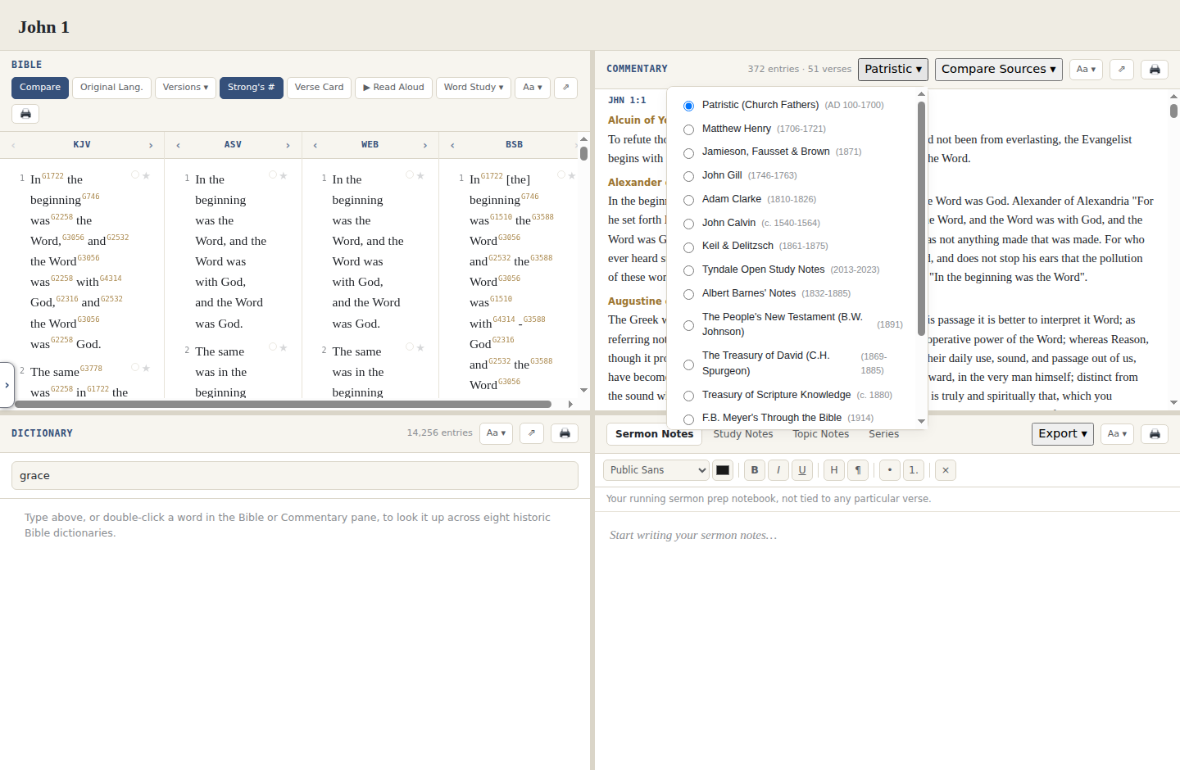Image resolution: width=1180 pixels, height=770 pixels.
Task: Apply underline formatting in sermon notes
Action: (802, 470)
